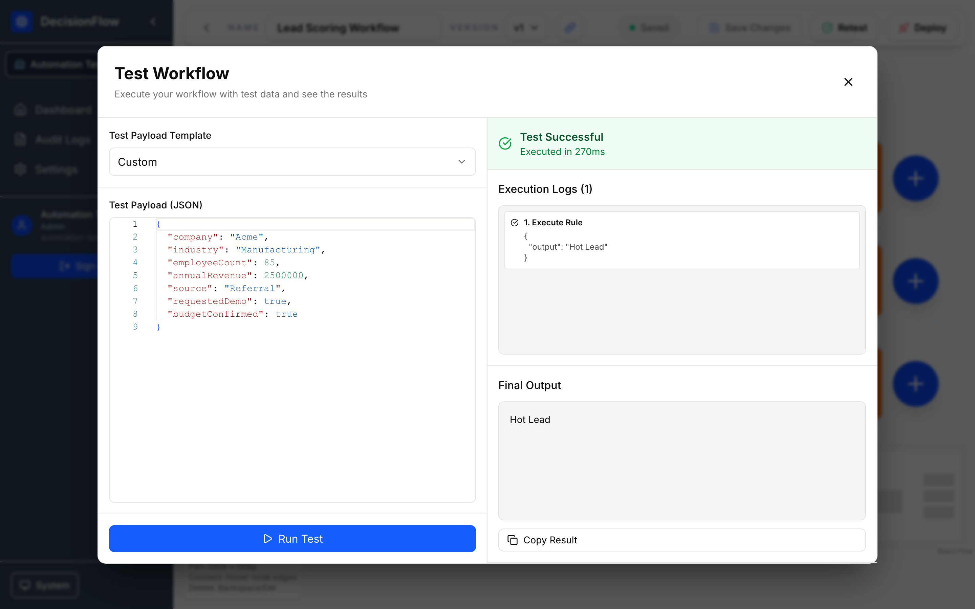Click the "Manufacturing" industry value
This screenshot has width=975, height=609.
[x=278, y=250]
